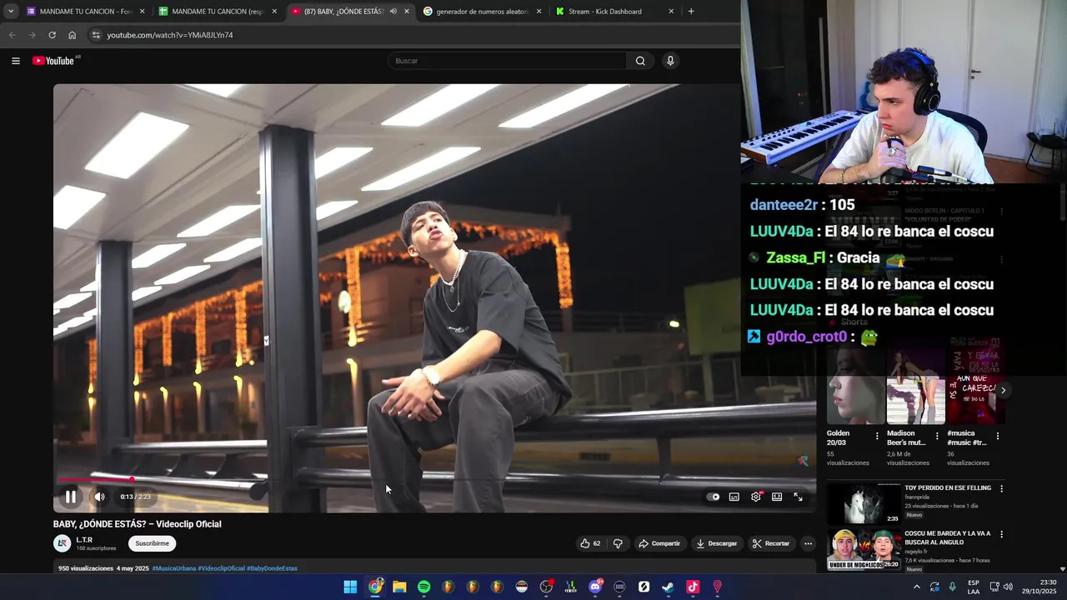Seek on the red video progress bar
1067x600 pixels.
pyautogui.click(x=434, y=480)
